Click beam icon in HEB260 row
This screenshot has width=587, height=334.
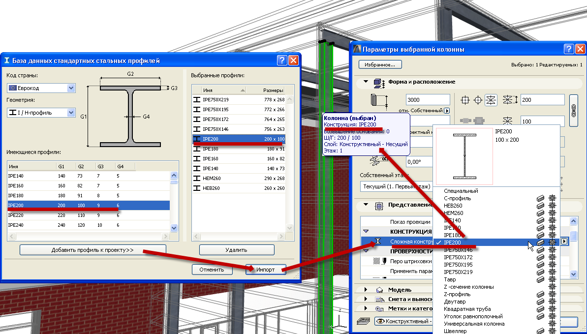540,206
